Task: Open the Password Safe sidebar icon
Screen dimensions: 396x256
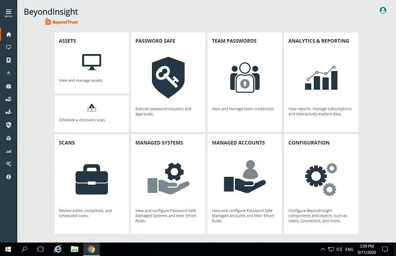Action: [8, 60]
